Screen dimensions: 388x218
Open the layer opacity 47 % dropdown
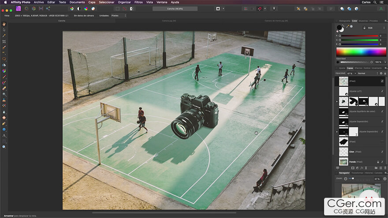pyautogui.click(x=355, y=74)
